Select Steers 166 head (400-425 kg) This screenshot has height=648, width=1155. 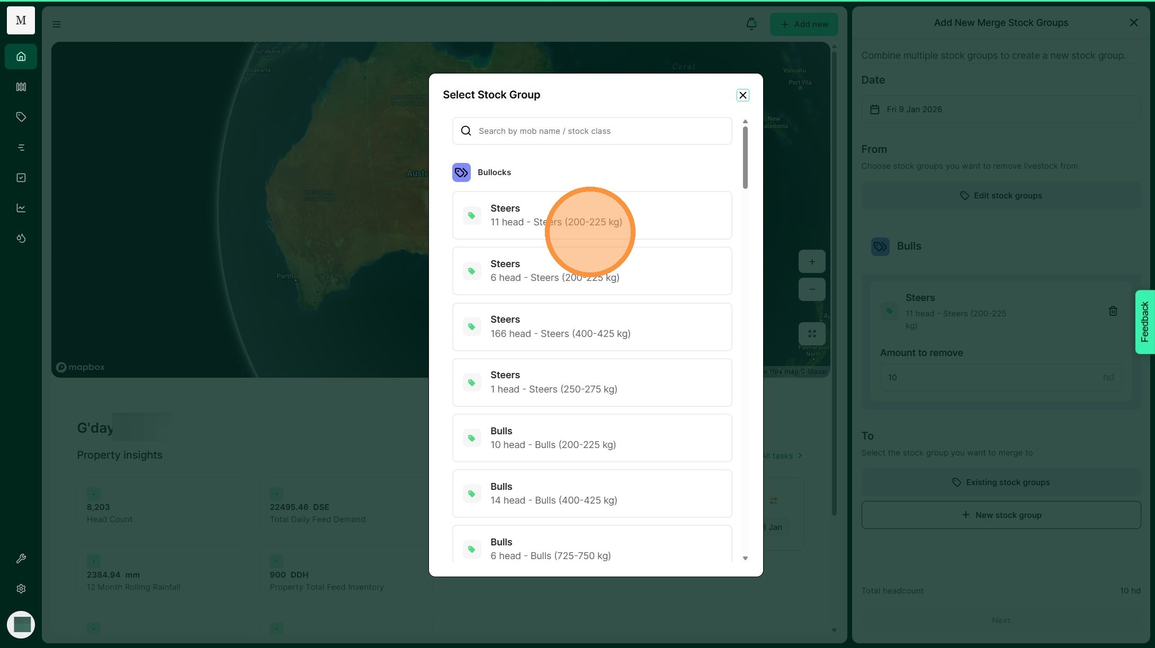(x=592, y=326)
